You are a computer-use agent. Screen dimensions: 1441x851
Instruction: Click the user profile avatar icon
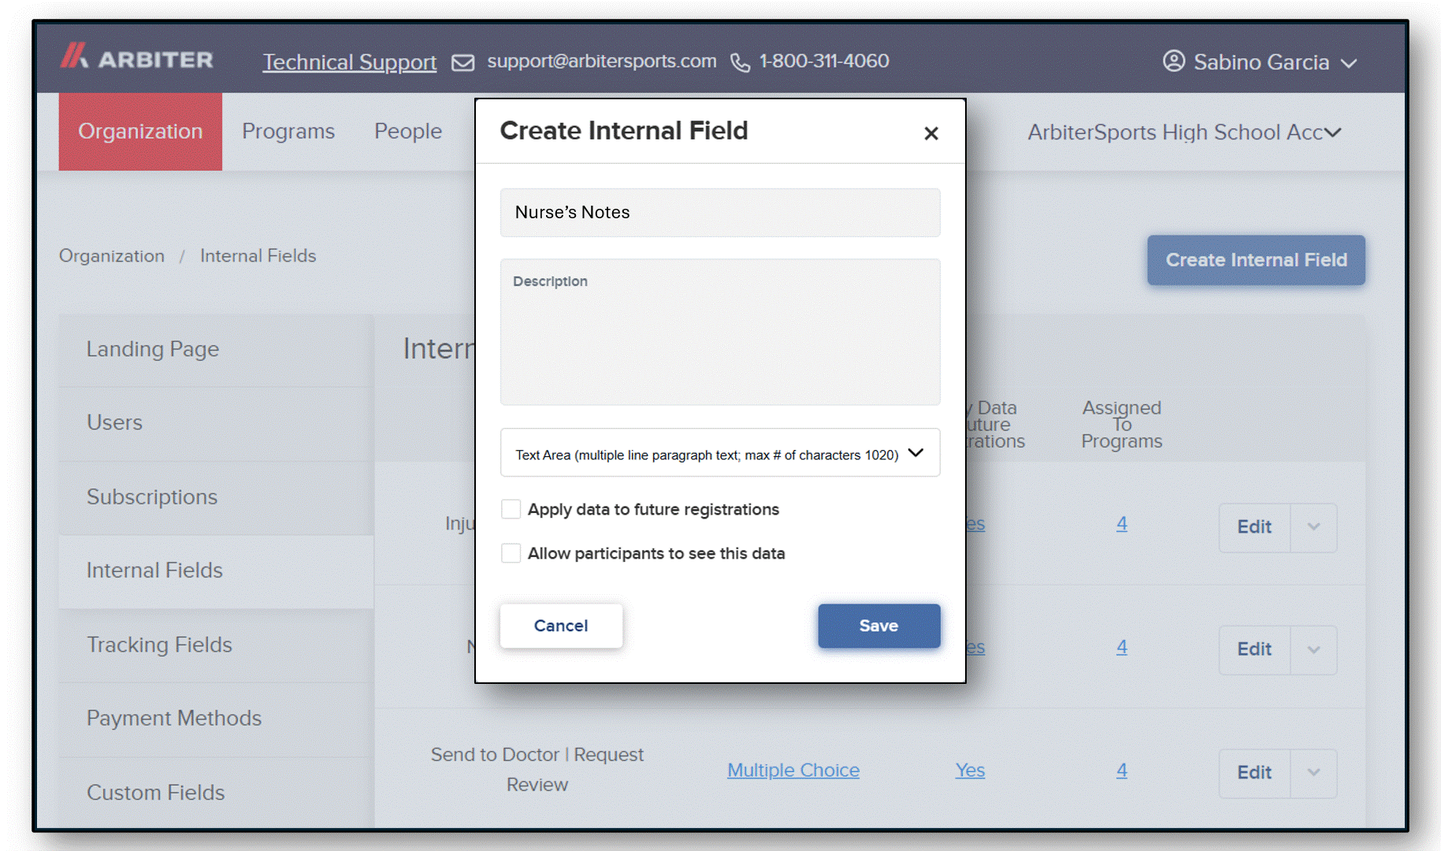[x=1174, y=61]
